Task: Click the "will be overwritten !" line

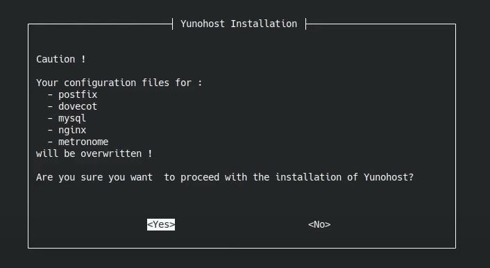Action: 94,153
